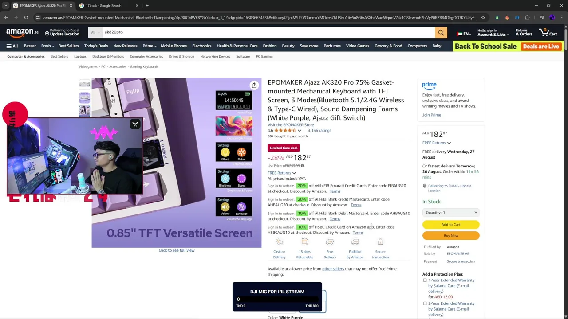Expand FREE Returns in the buy box
568x319 pixels.
pos(436,143)
